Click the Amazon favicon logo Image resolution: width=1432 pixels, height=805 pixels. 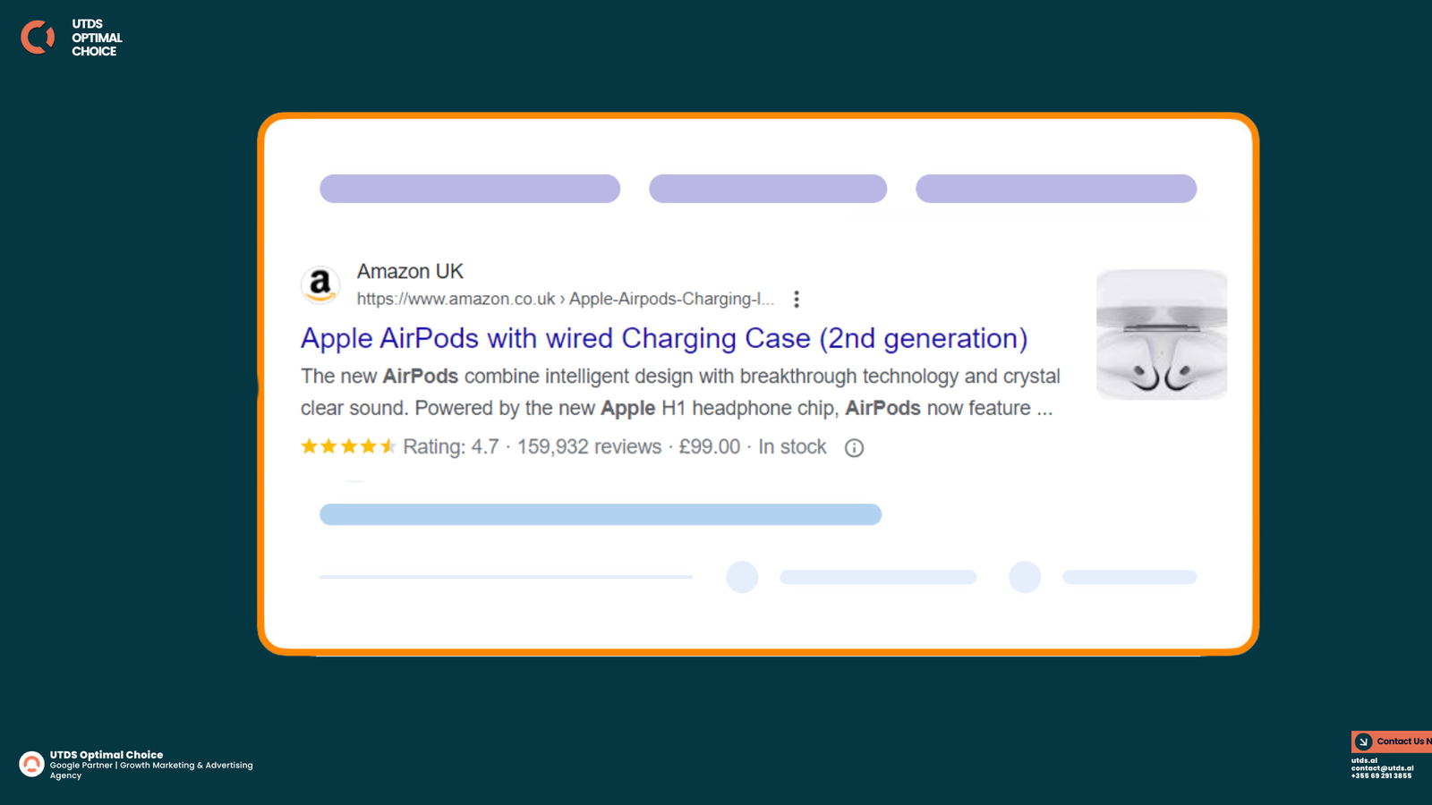[x=320, y=285]
